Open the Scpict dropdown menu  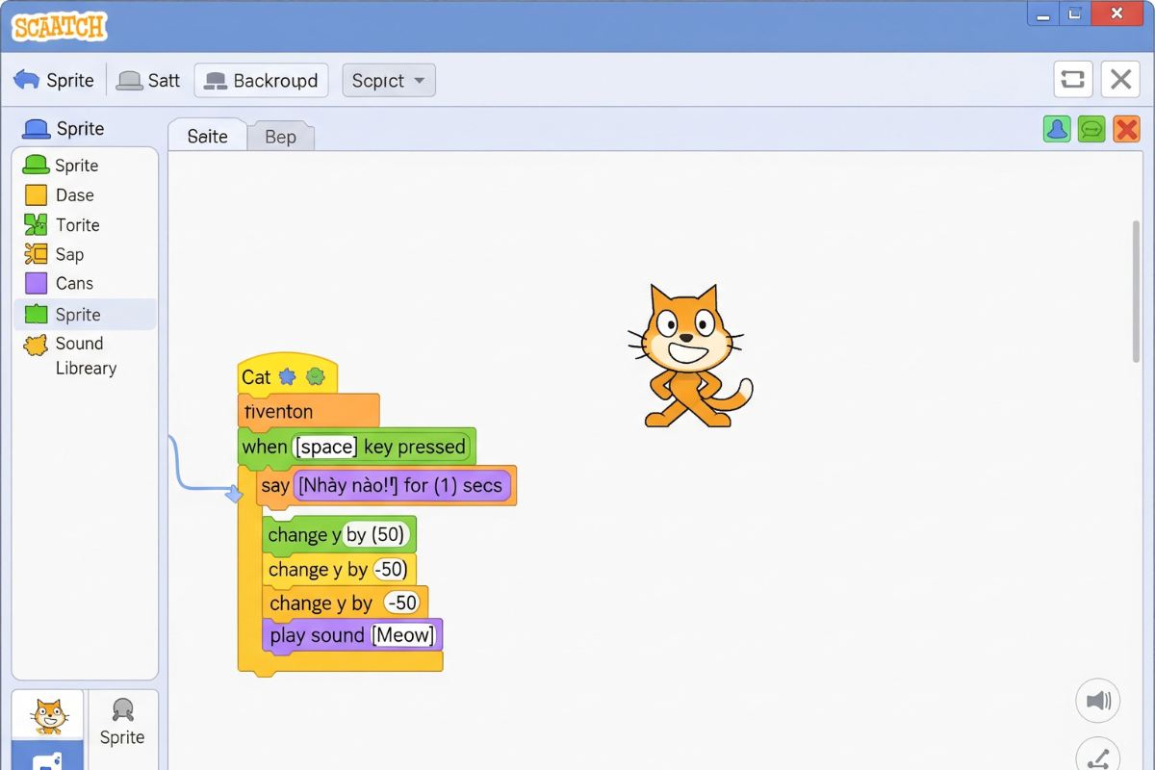[389, 81]
